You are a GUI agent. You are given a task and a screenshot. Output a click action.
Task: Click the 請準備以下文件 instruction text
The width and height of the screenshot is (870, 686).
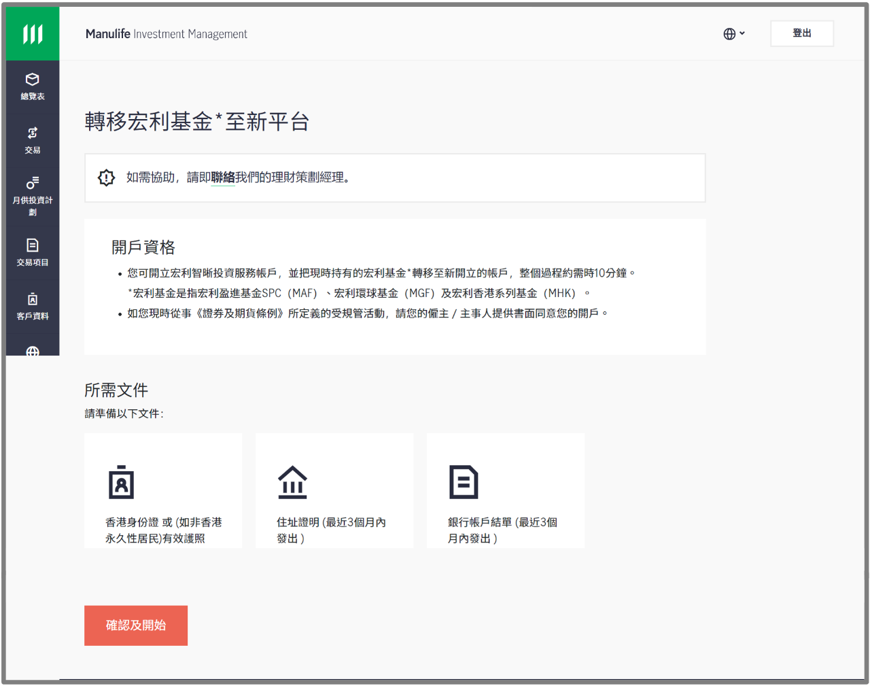point(124,413)
